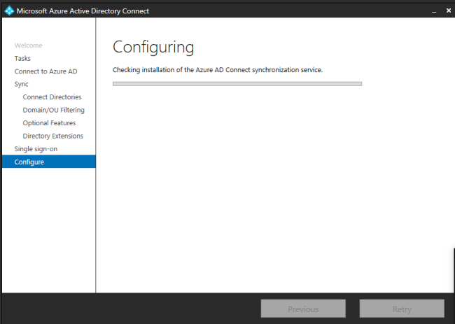Click the configuration progress bar
Screen dimensions: 455x324
(x=237, y=84)
